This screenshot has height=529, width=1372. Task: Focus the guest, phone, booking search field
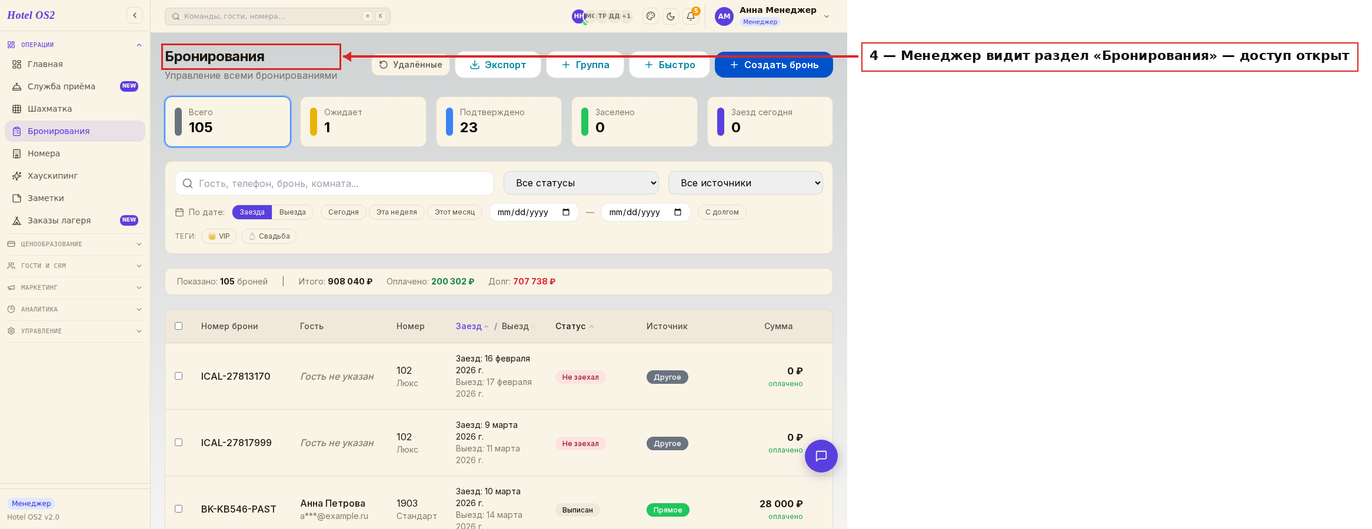point(334,183)
